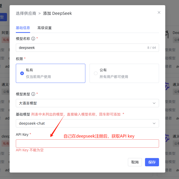
Task: Focus the 模型名称 field containing deepseek
Action: pos(87,48)
